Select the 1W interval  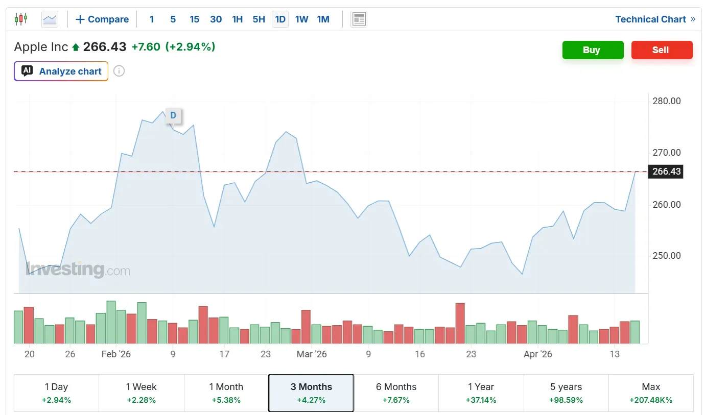(x=301, y=19)
